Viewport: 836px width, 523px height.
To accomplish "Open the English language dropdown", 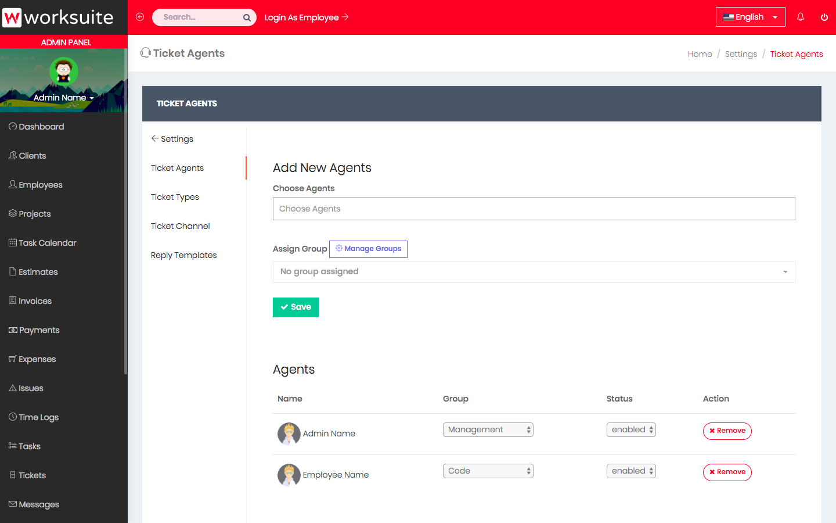I will 750,17.
